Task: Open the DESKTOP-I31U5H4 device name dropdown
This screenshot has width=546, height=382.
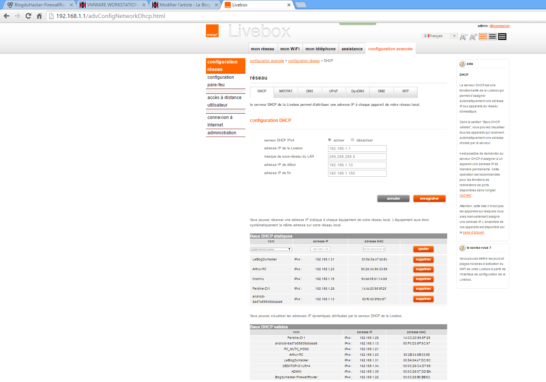Action: [271, 249]
